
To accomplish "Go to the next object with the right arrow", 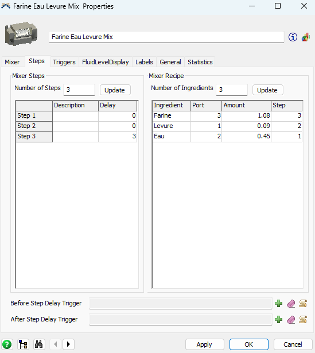I will (68, 344).
